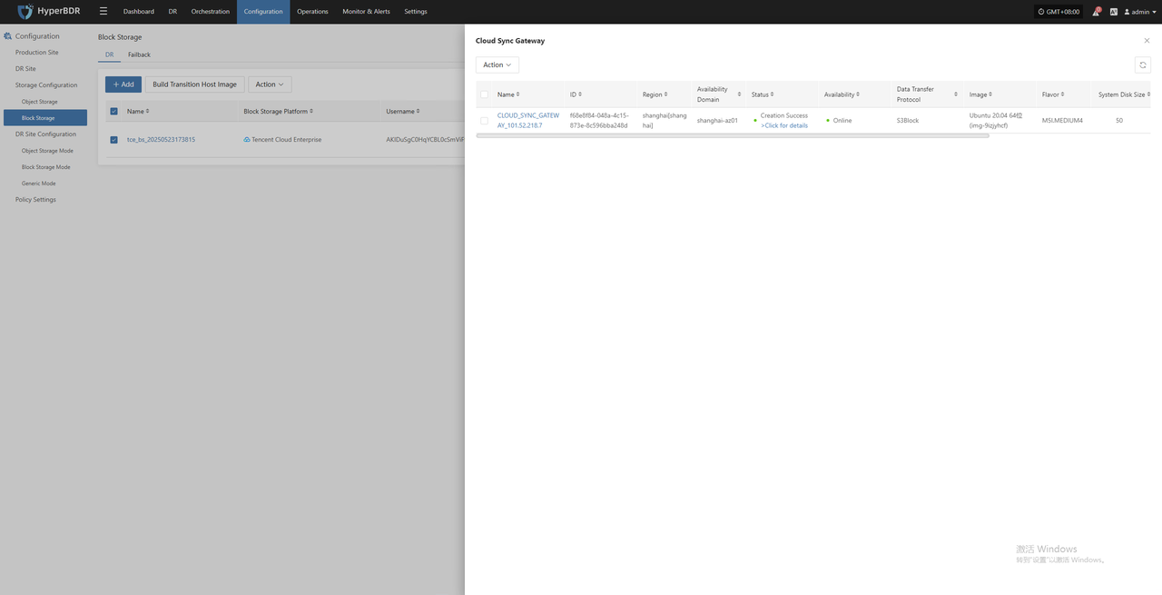Viewport: 1162px width, 595px height.
Task: Sort gateway table by Image
Action: [990, 94]
